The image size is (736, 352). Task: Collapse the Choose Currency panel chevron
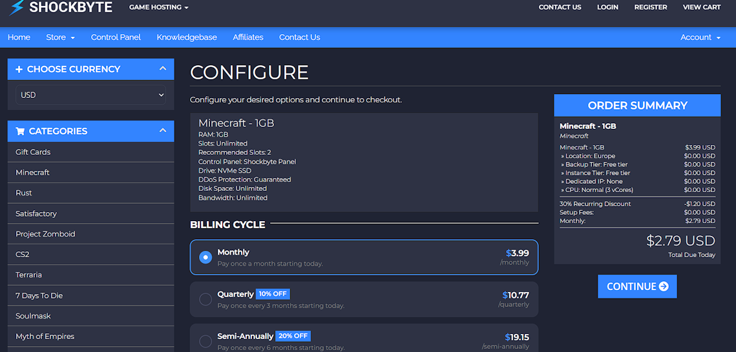pyautogui.click(x=162, y=69)
